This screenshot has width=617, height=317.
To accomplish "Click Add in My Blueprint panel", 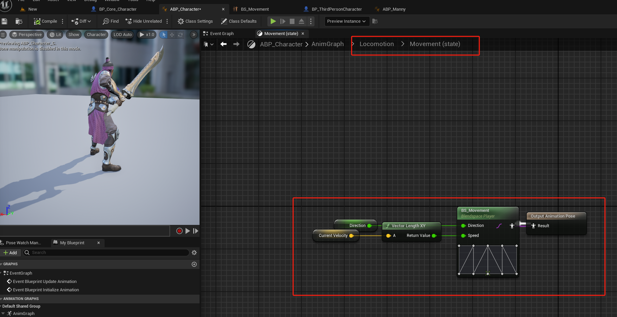I will [10, 253].
